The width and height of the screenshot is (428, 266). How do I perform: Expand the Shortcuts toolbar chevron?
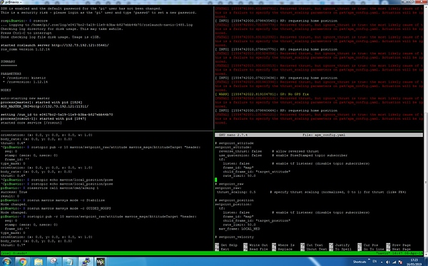click(x=369, y=260)
